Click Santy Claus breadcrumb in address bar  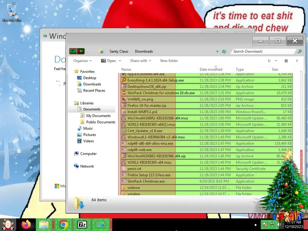(119, 51)
